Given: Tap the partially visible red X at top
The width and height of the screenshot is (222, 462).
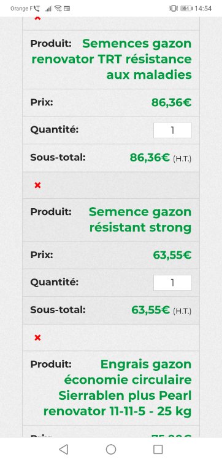Looking at the screenshot, I should [37, 18].
